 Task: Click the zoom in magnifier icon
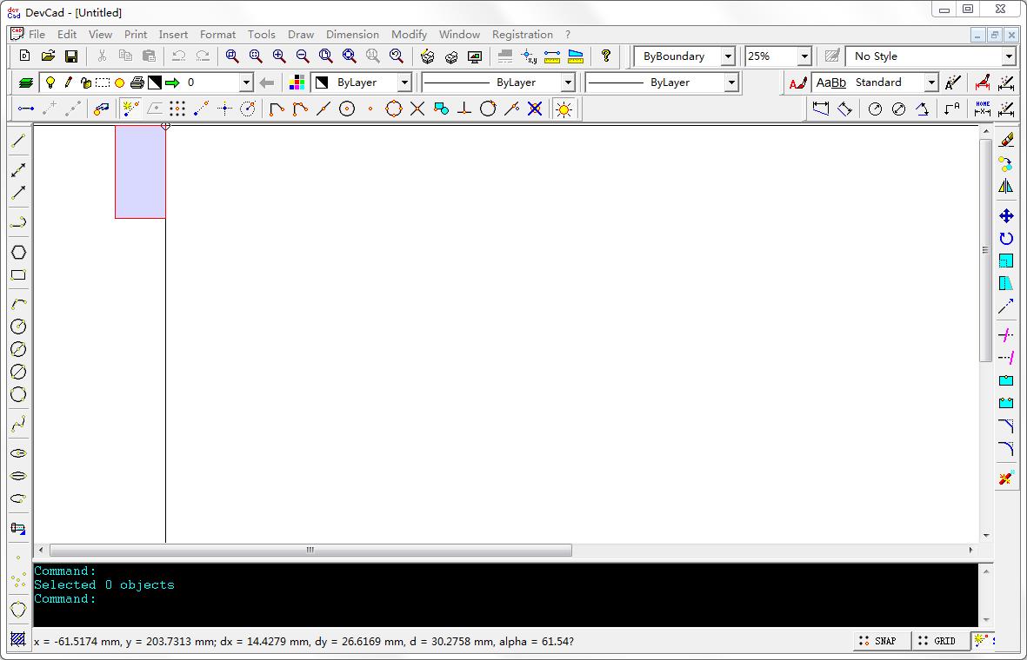tap(279, 56)
